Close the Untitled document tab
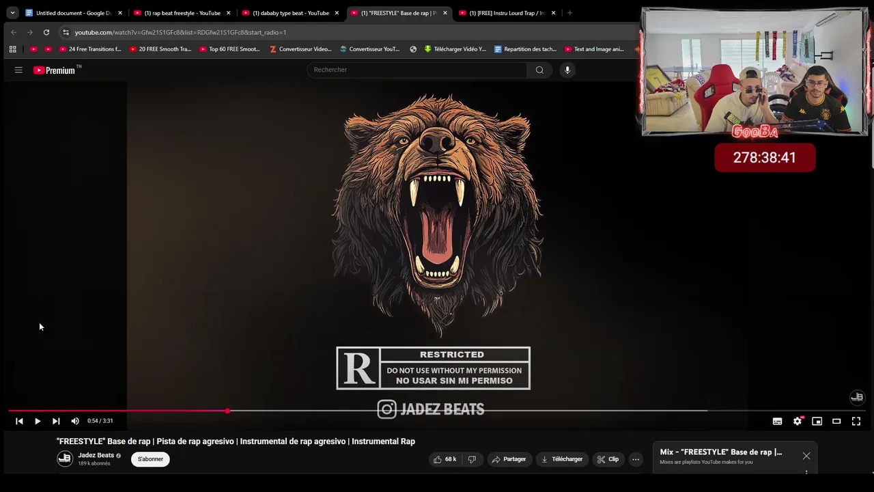The width and height of the screenshot is (874, 492). [119, 13]
